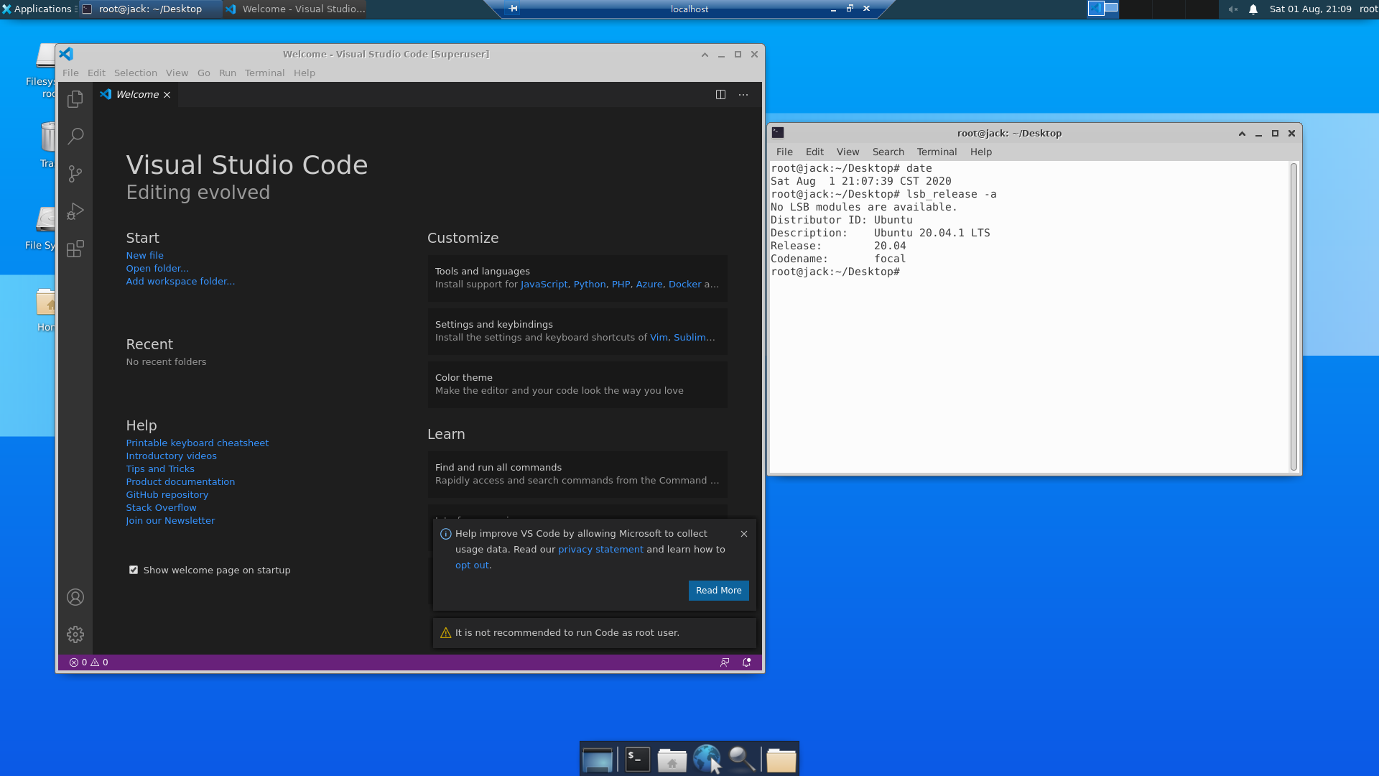Open Run and Debug view

click(x=75, y=211)
